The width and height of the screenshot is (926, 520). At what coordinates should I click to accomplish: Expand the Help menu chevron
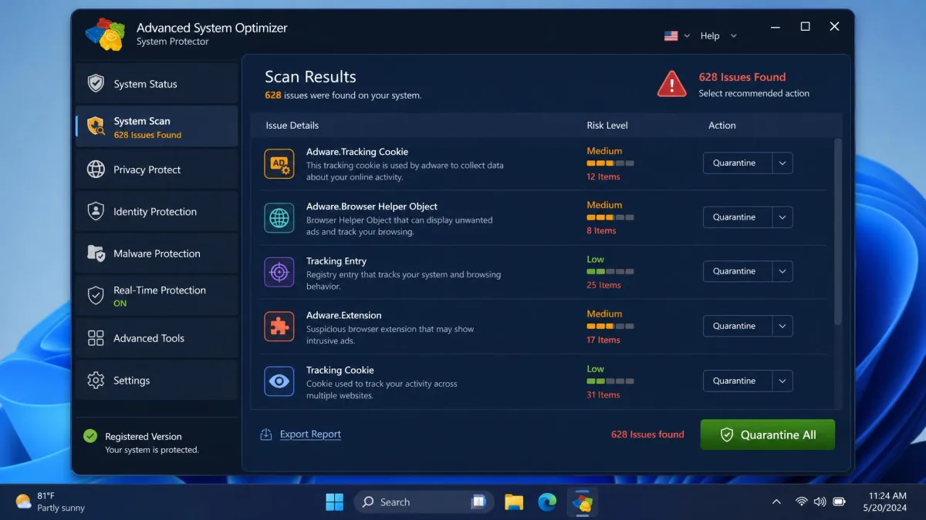coord(733,36)
